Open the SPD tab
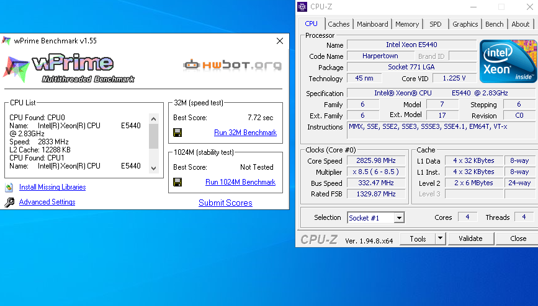The image size is (538, 306). pos(436,24)
